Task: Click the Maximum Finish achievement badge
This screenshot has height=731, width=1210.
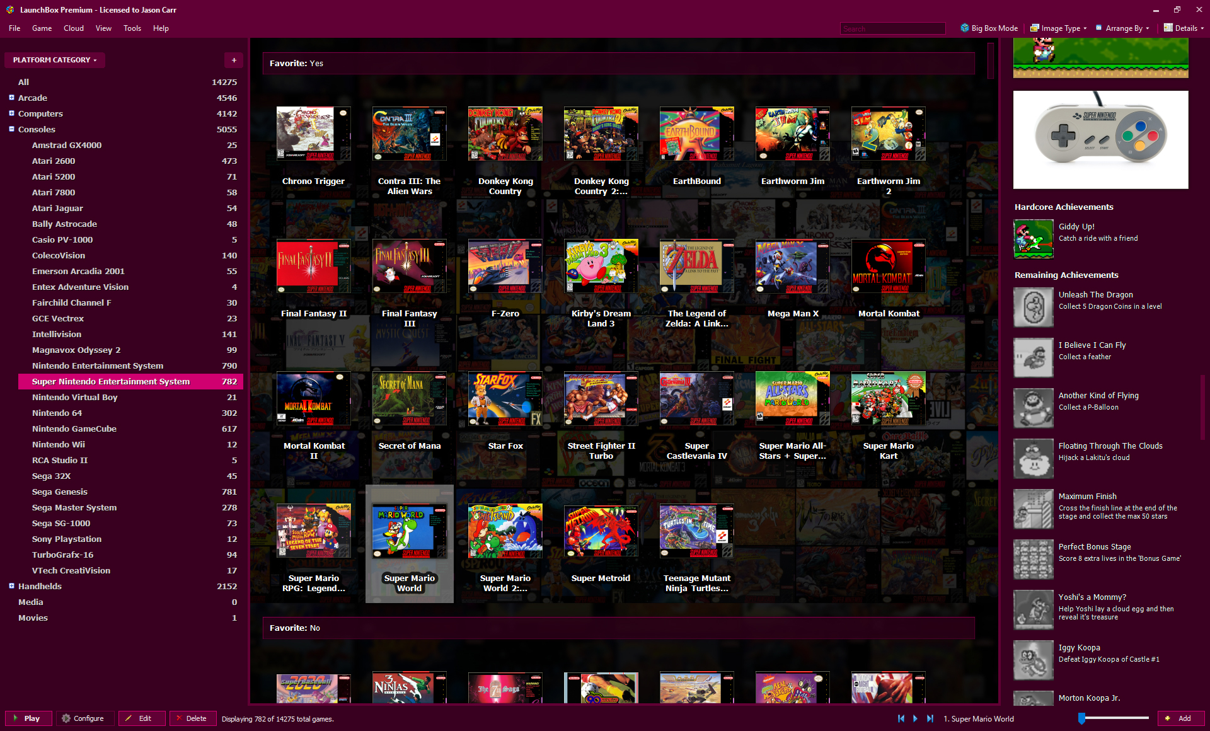Action: pos(1034,509)
